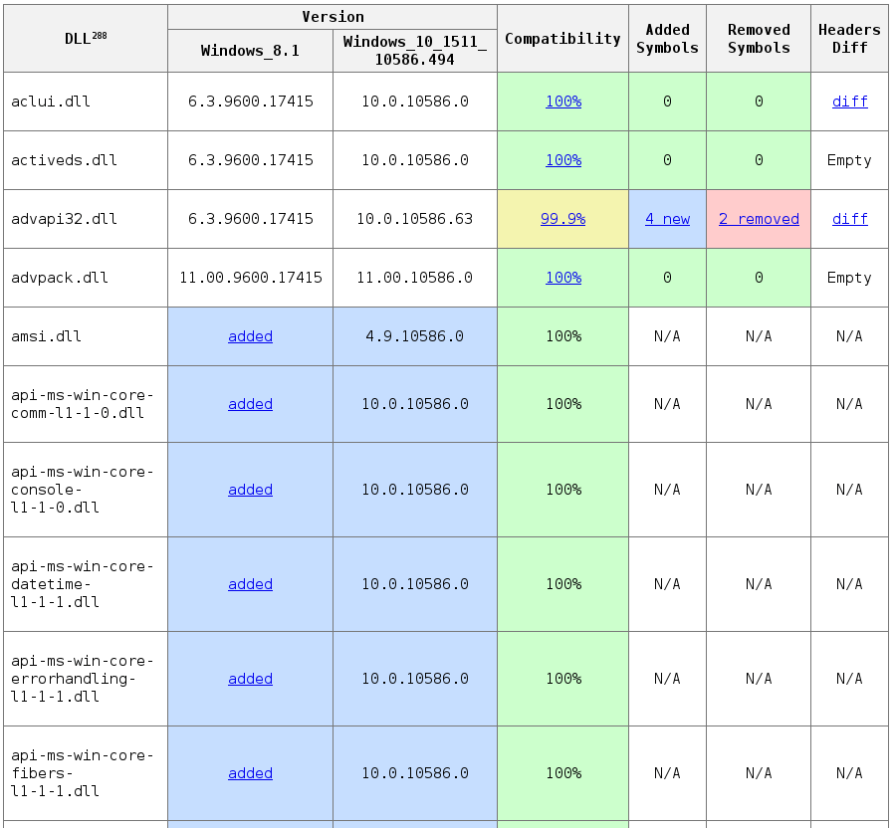Click the Windows_8.1 column header

tap(250, 51)
